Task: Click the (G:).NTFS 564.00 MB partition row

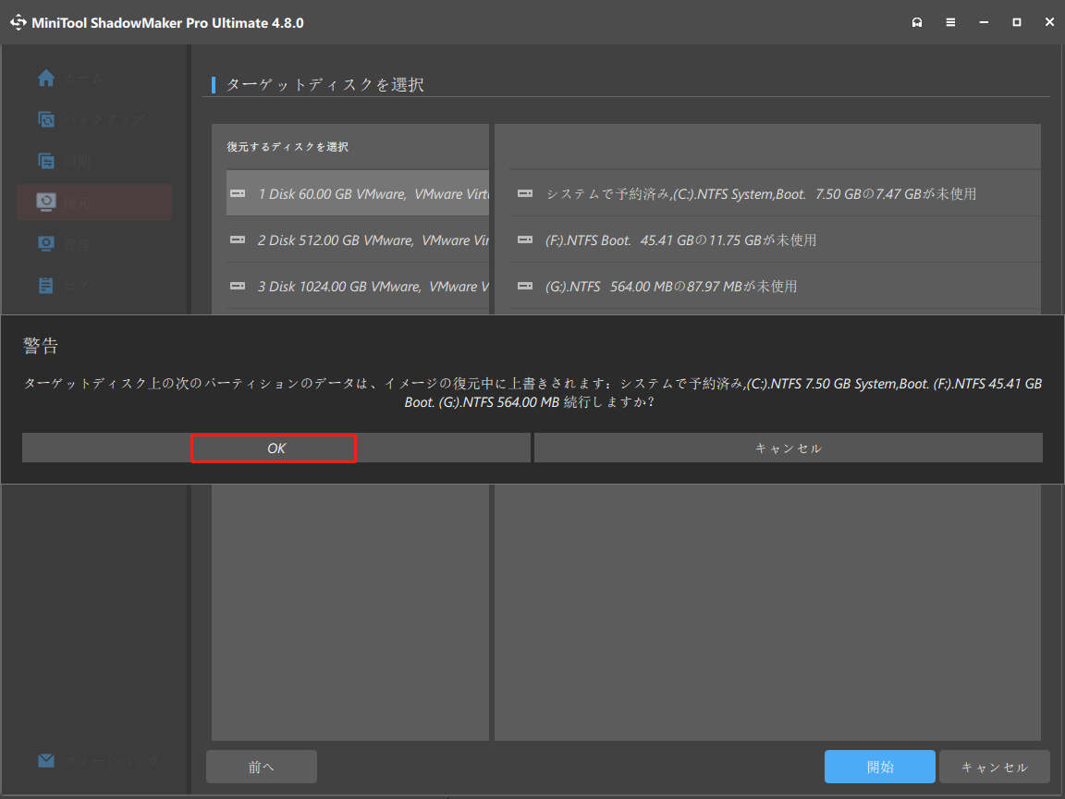Action: (x=775, y=286)
